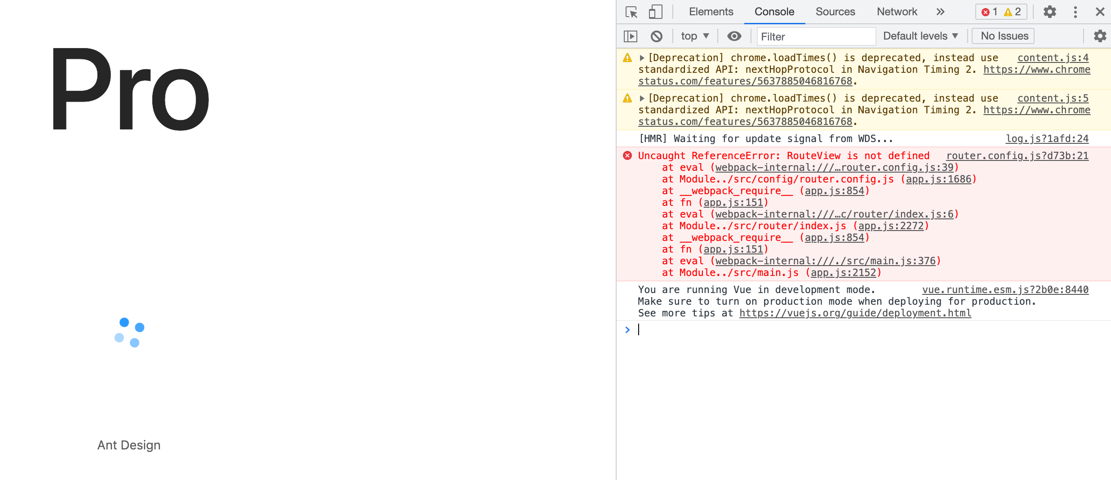Click the red error icon beside Uncaught ReferenceError
Viewport: 1111px width, 480px height.
tap(627, 156)
